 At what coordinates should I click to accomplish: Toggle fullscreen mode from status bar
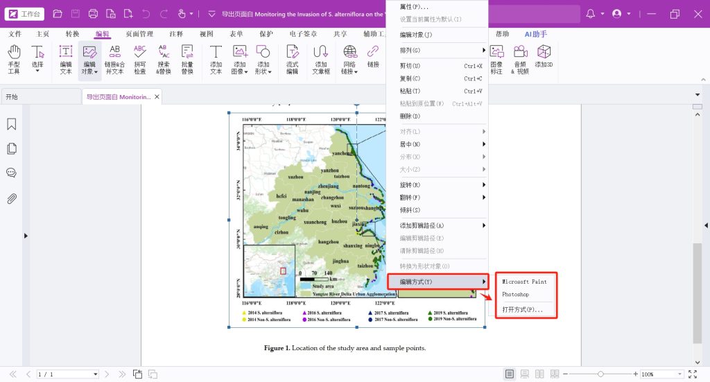point(693,374)
